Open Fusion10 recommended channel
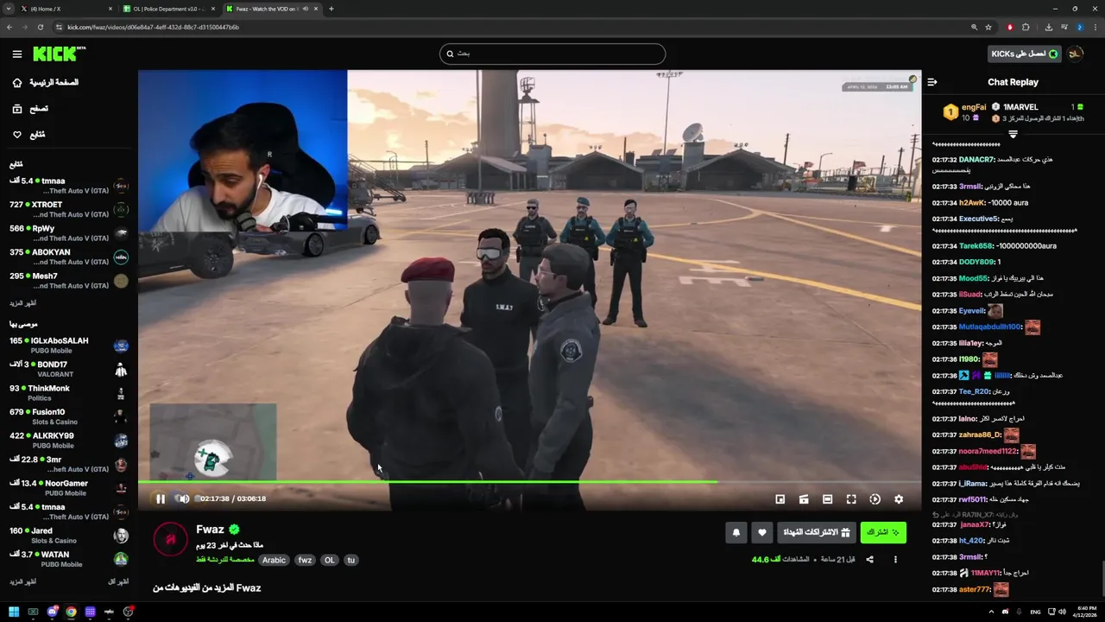 [x=69, y=416]
